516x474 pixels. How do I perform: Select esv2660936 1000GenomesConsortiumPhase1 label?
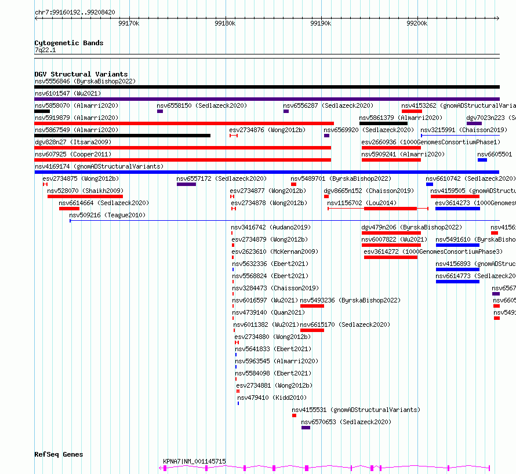click(431, 142)
